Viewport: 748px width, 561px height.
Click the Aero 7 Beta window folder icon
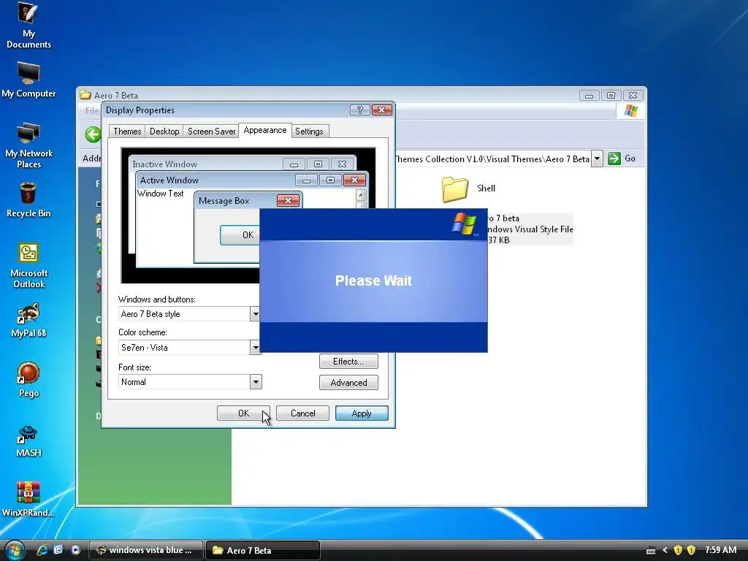(85, 95)
